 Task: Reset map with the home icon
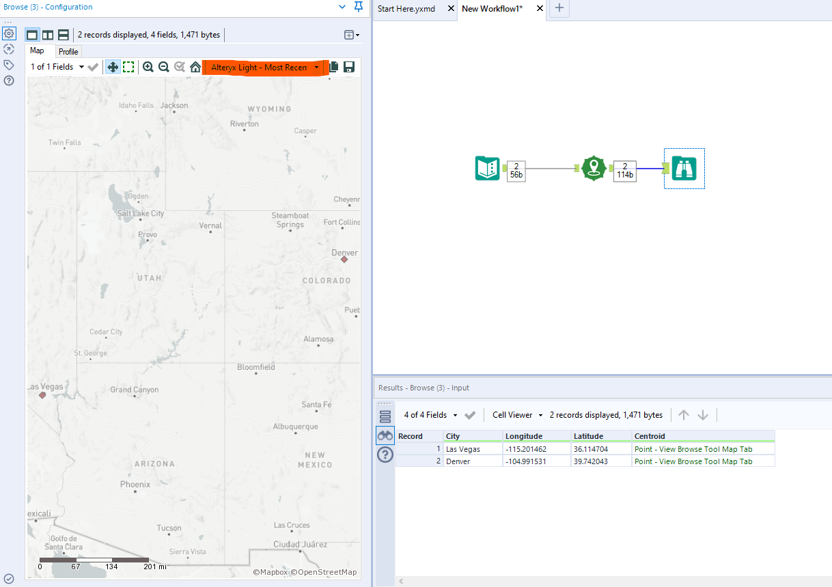[x=195, y=67]
